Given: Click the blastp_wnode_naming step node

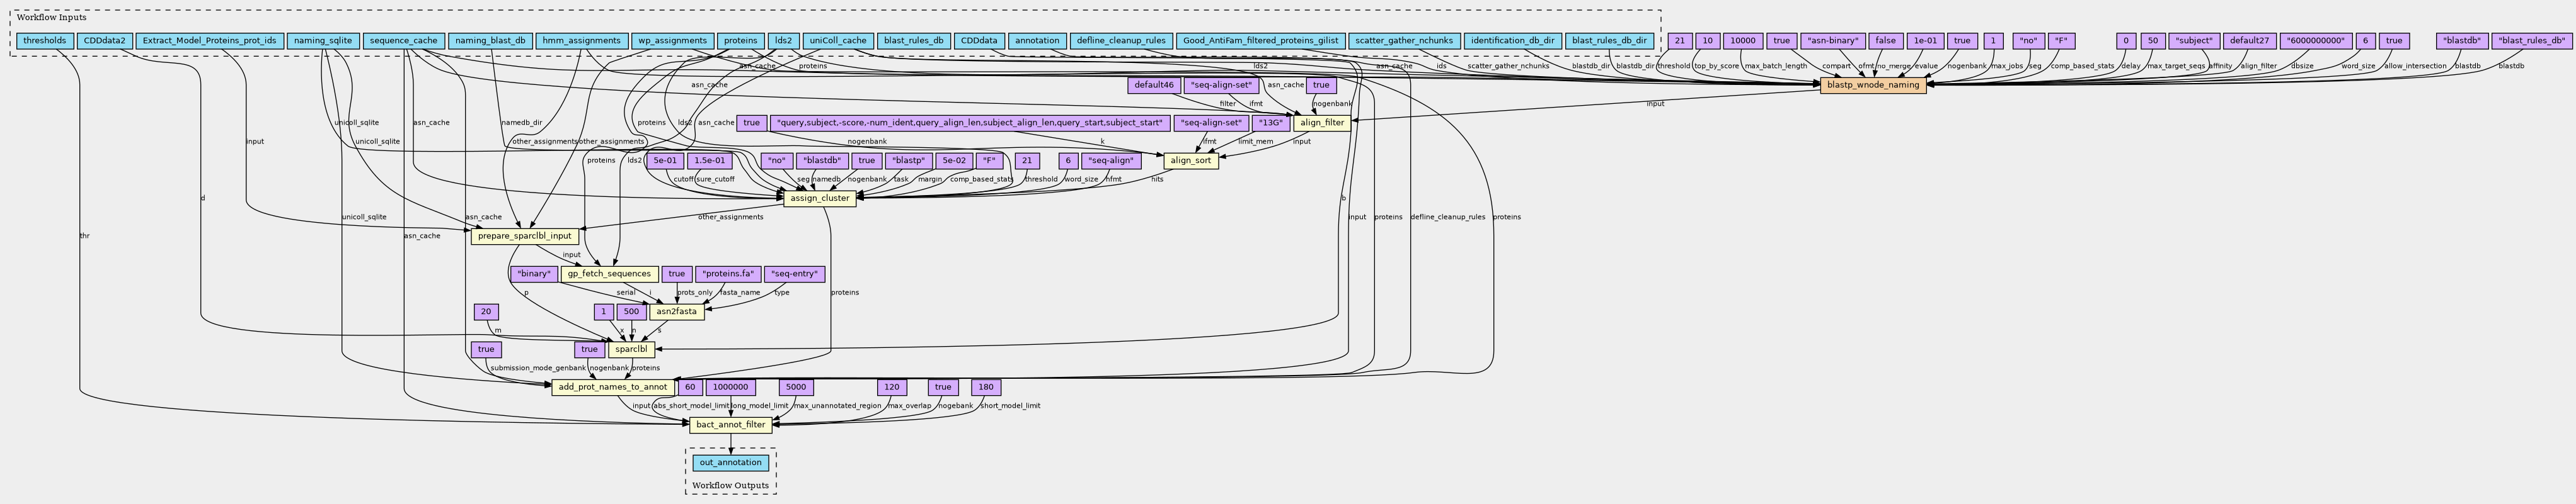Looking at the screenshot, I should coord(1873,85).
